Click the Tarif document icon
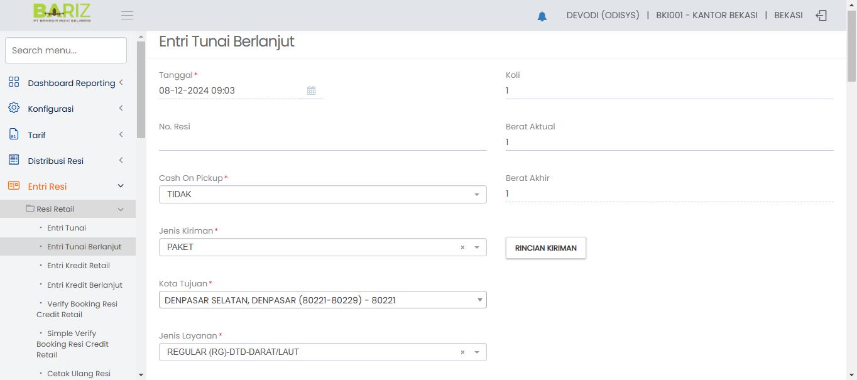 point(14,134)
